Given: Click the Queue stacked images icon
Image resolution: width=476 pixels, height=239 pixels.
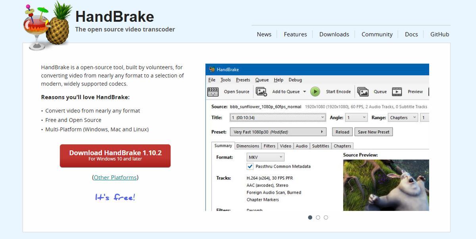Looking at the screenshot, I should [363, 92].
